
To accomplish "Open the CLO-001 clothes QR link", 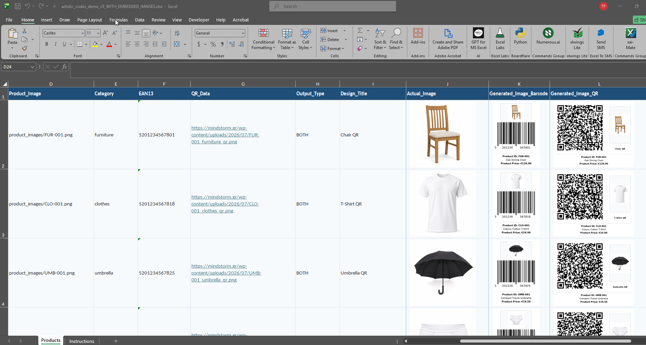I will [225, 204].
